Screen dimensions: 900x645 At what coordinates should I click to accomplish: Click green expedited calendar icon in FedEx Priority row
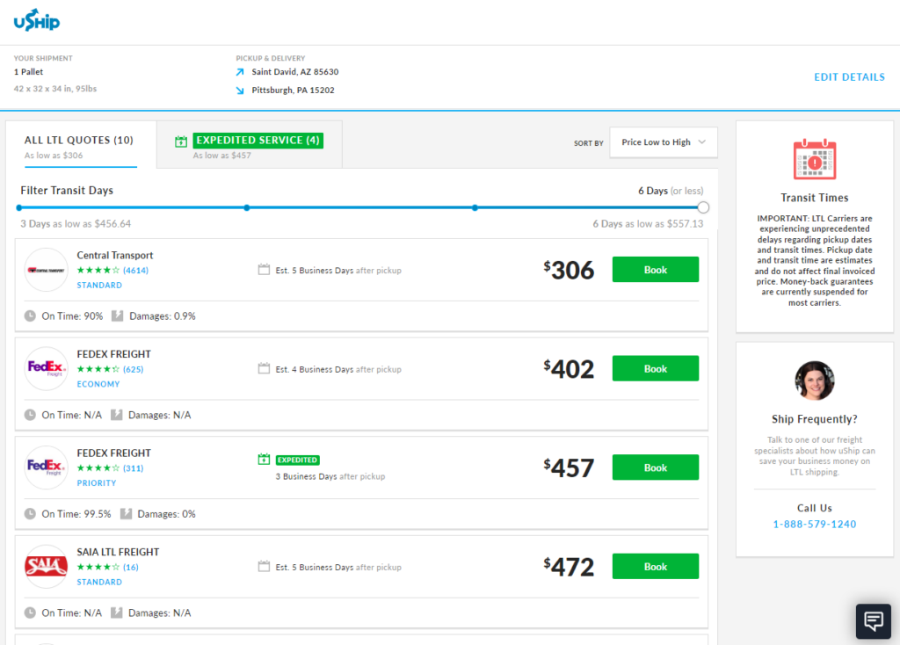point(264,459)
